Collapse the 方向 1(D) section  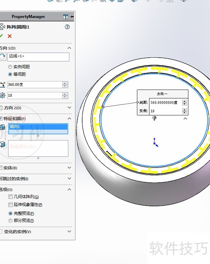(69, 48)
